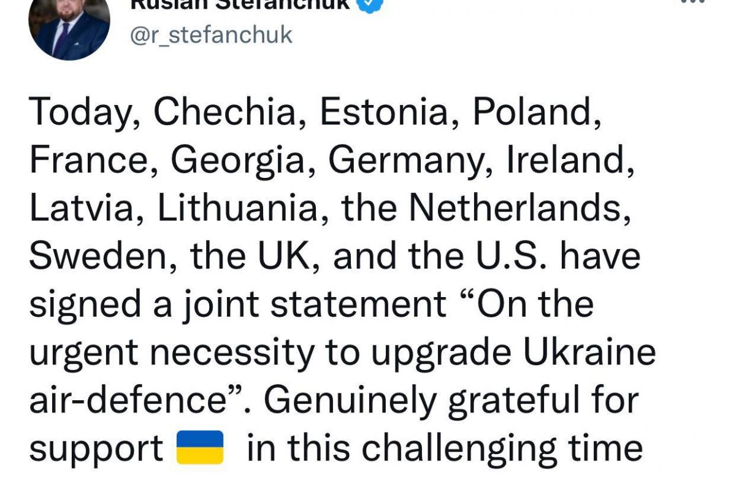Open the author's profile picture
Screen dimensions: 736x491
[69, 28]
